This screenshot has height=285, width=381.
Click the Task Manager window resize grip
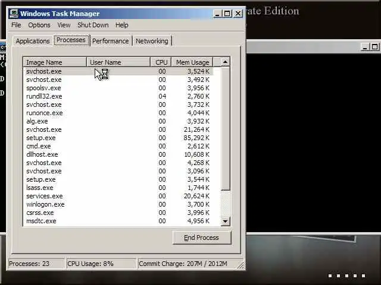[x=241, y=265]
